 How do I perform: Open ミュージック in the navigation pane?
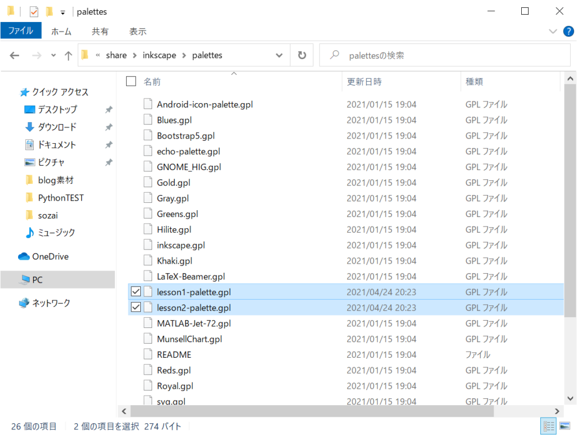click(50, 233)
